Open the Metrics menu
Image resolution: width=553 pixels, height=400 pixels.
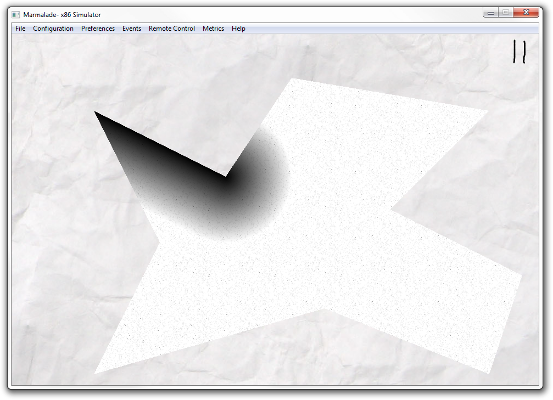pos(213,29)
